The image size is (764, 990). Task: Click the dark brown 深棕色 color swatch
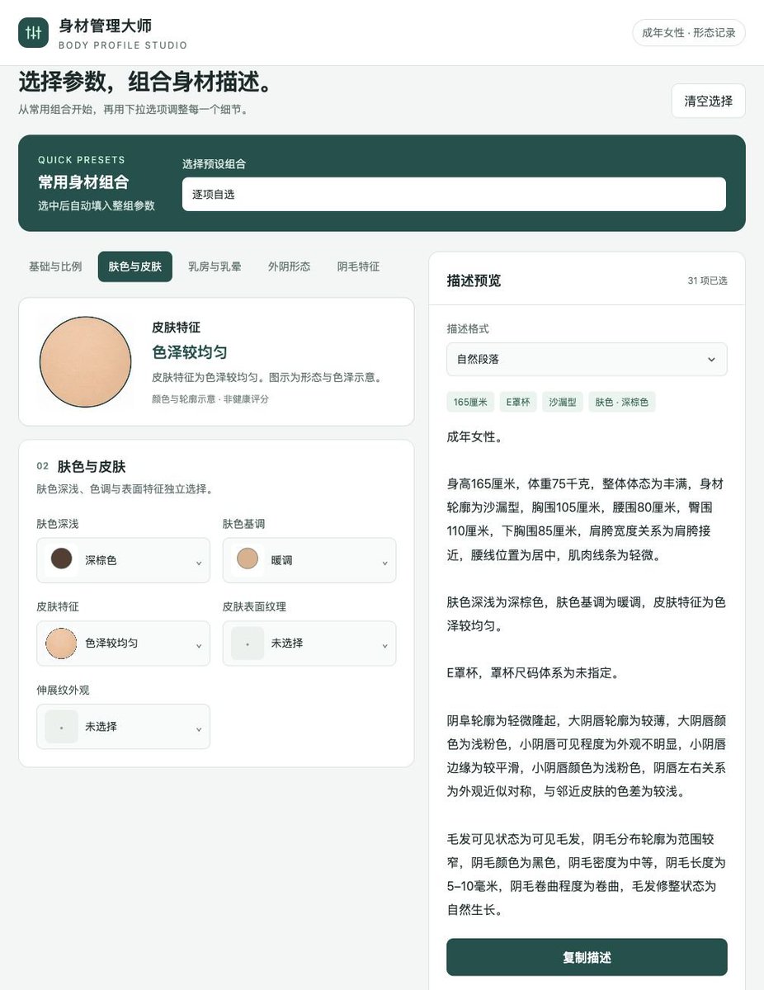[62, 559]
